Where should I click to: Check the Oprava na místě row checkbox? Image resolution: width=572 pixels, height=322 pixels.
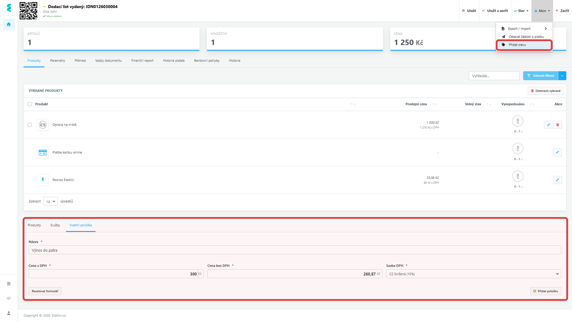29,125
